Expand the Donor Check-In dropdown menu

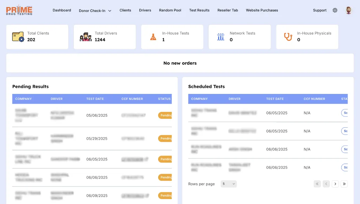(x=95, y=11)
